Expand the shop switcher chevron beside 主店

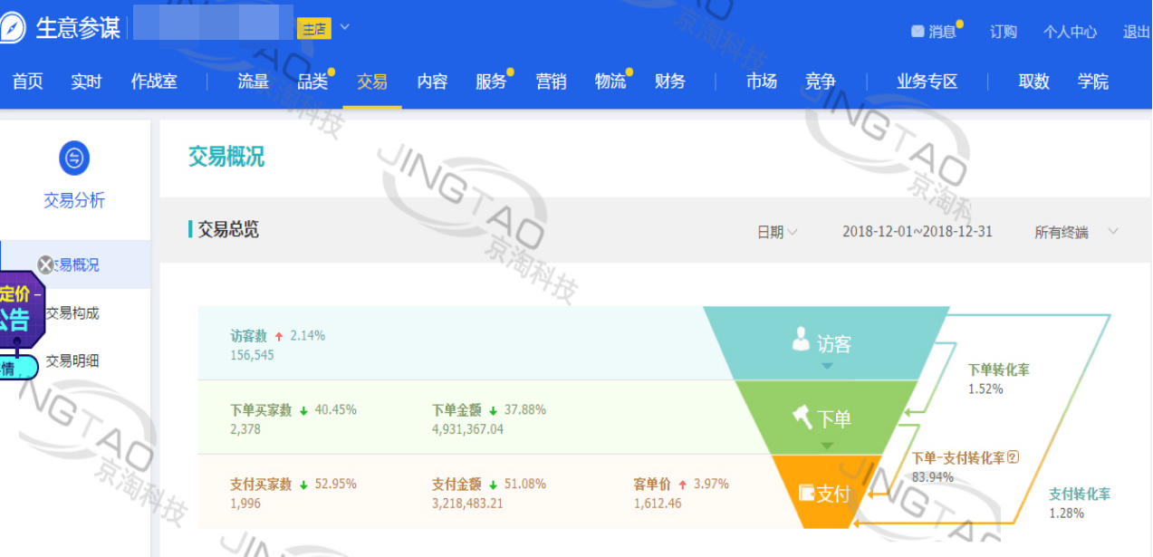coord(345,27)
